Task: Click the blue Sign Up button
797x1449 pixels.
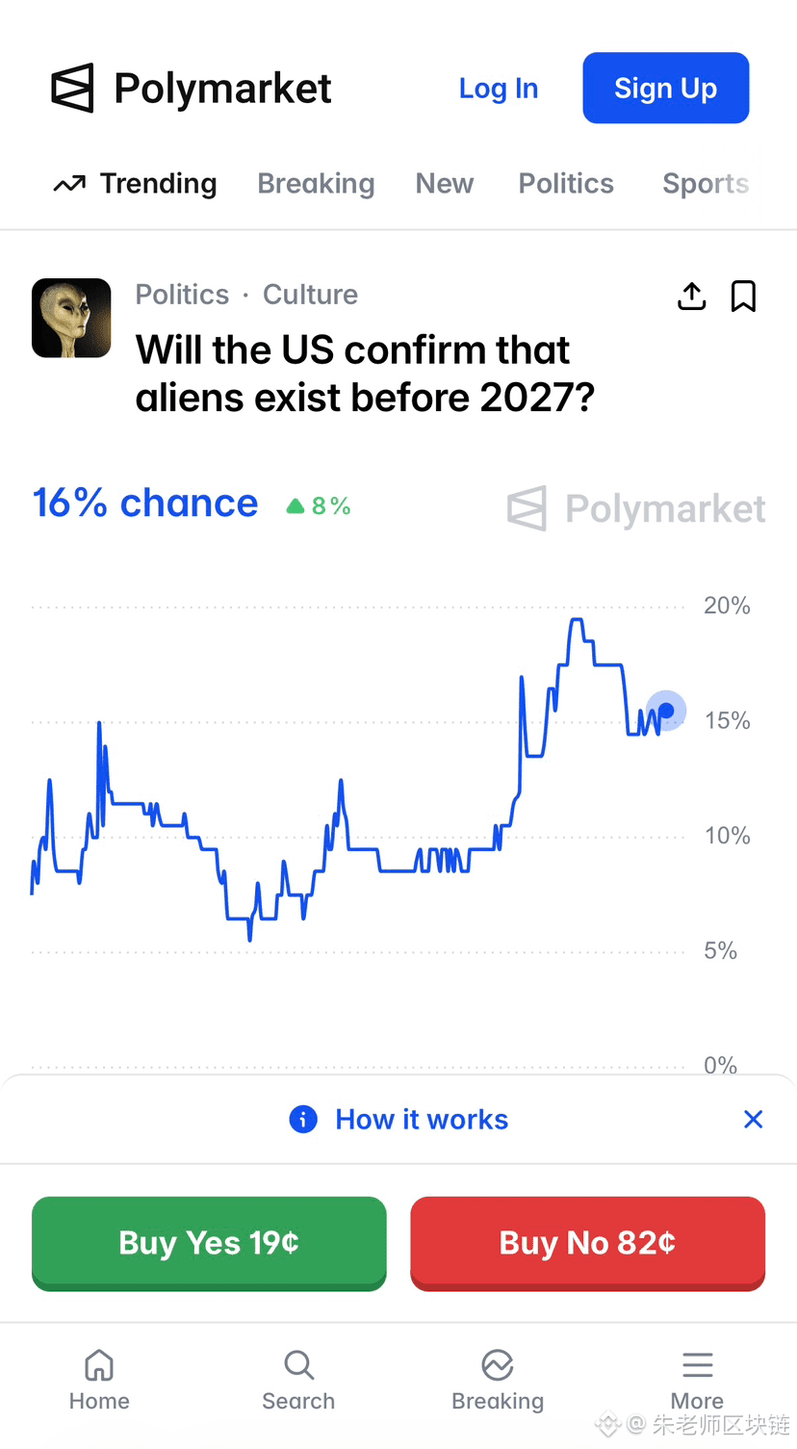Action: point(665,89)
